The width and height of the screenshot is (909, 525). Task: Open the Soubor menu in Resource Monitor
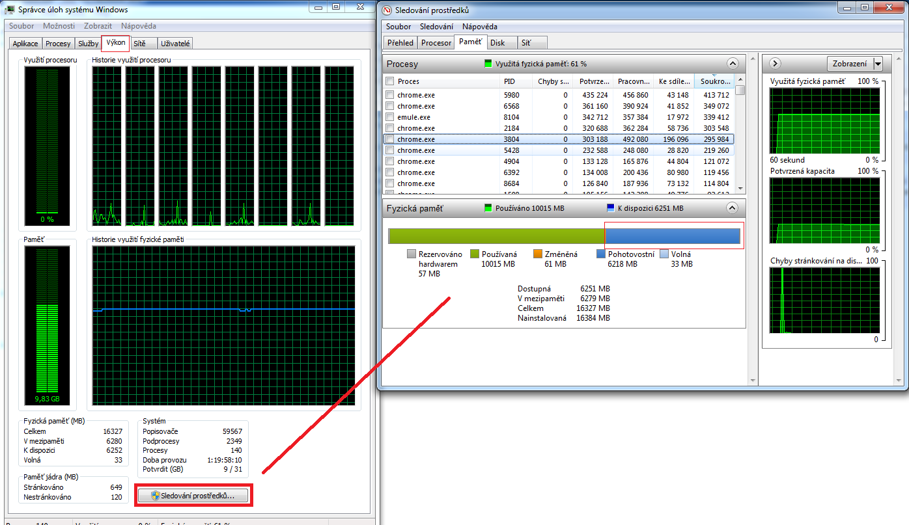[x=399, y=27]
